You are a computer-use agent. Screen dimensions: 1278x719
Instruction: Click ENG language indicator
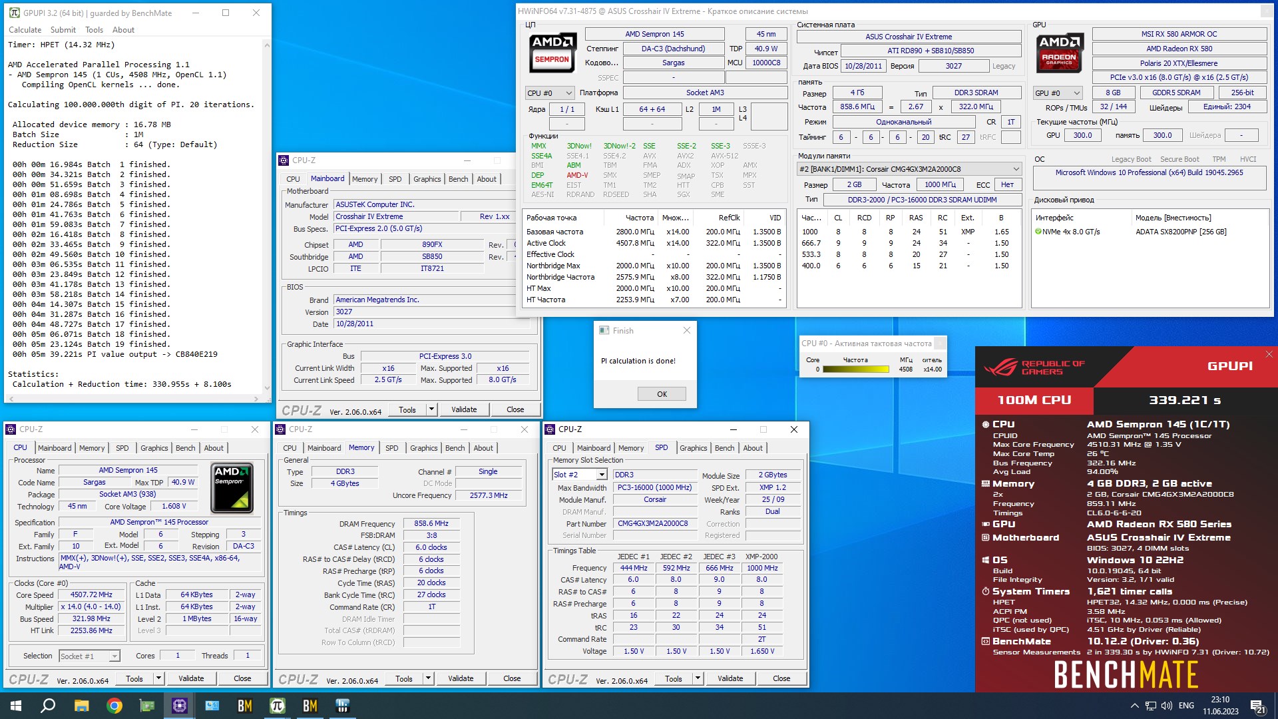click(x=1186, y=706)
